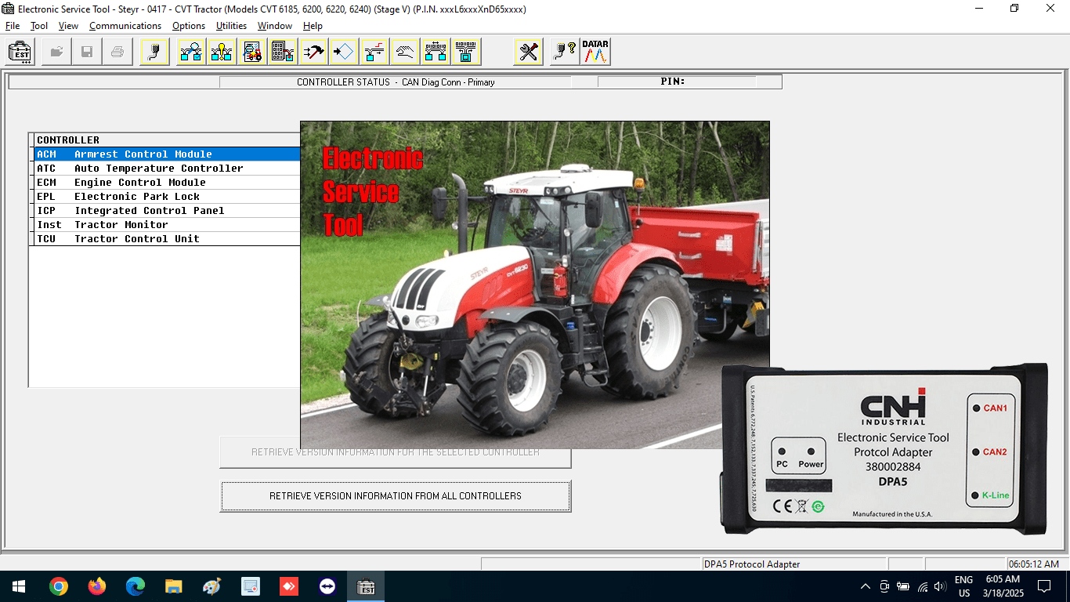
Task: Open the Options menu
Action: point(189,26)
